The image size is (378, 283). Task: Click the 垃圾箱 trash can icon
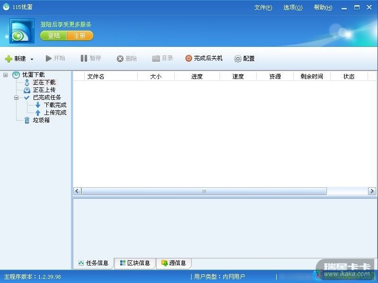click(27, 120)
